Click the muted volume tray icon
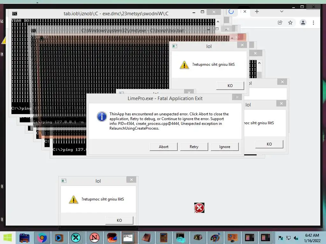This screenshot has height=244, width=326. tap(296, 238)
